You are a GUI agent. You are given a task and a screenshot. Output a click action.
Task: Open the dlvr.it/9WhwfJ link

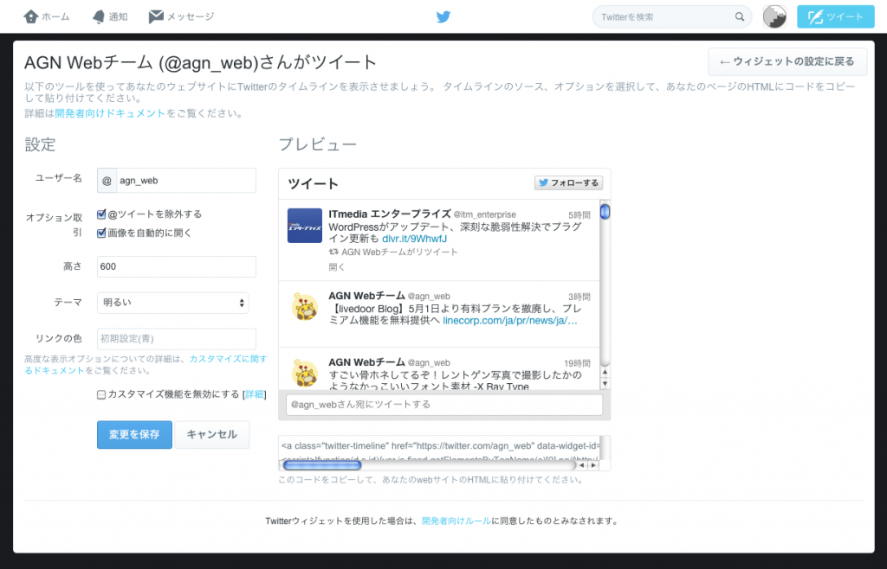(415, 239)
